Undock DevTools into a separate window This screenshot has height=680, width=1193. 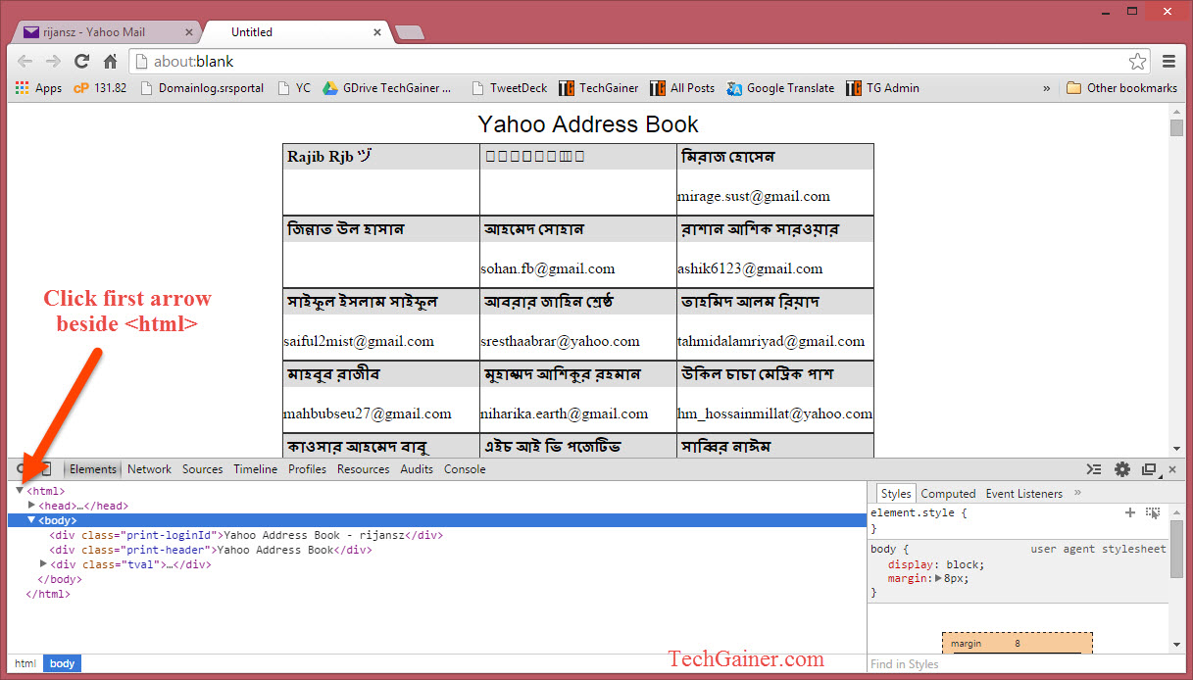point(1149,468)
